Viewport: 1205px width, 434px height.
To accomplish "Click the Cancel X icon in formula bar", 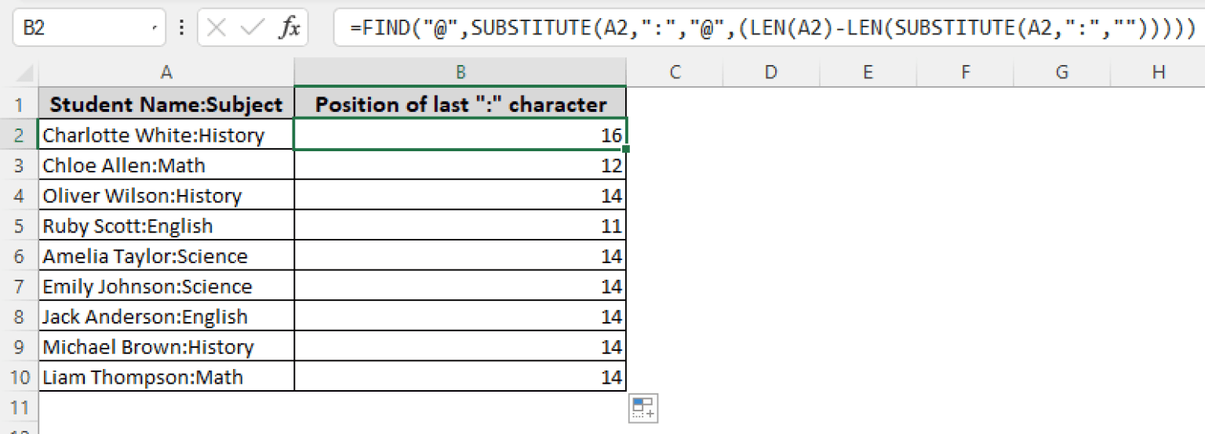I will coord(217,29).
